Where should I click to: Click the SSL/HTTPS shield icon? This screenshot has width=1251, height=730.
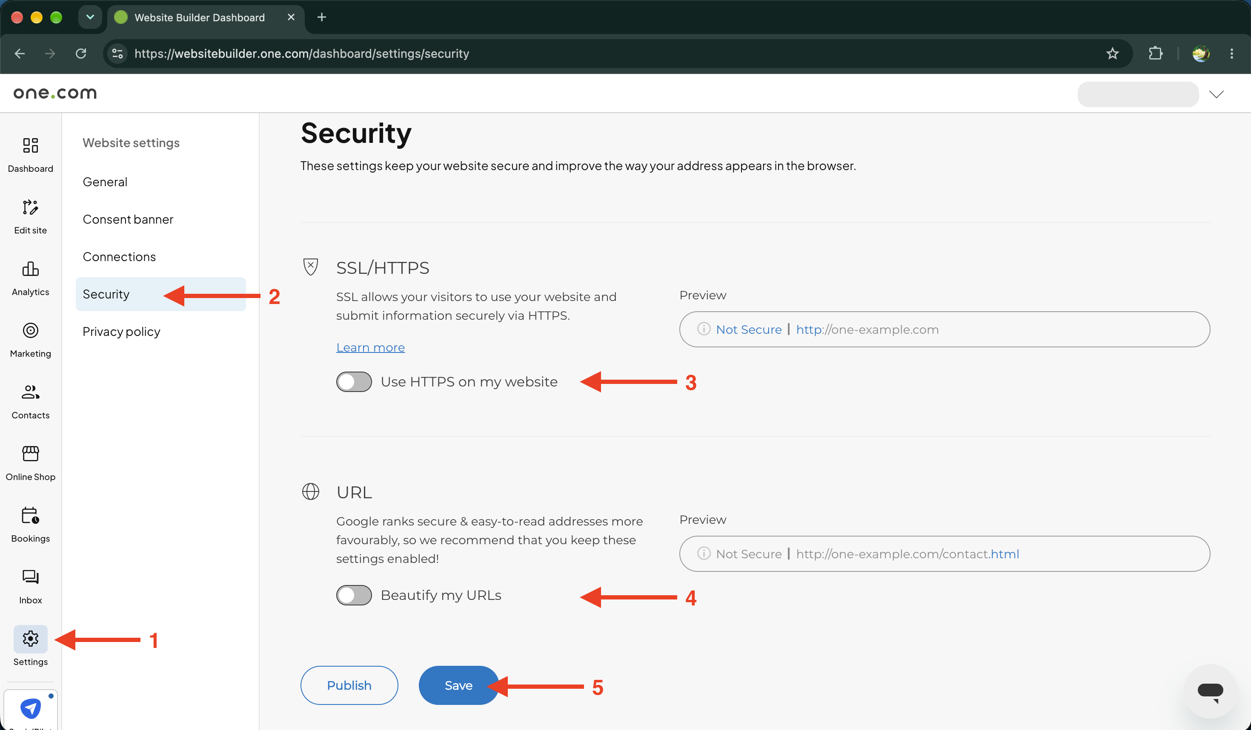click(x=311, y=267)
